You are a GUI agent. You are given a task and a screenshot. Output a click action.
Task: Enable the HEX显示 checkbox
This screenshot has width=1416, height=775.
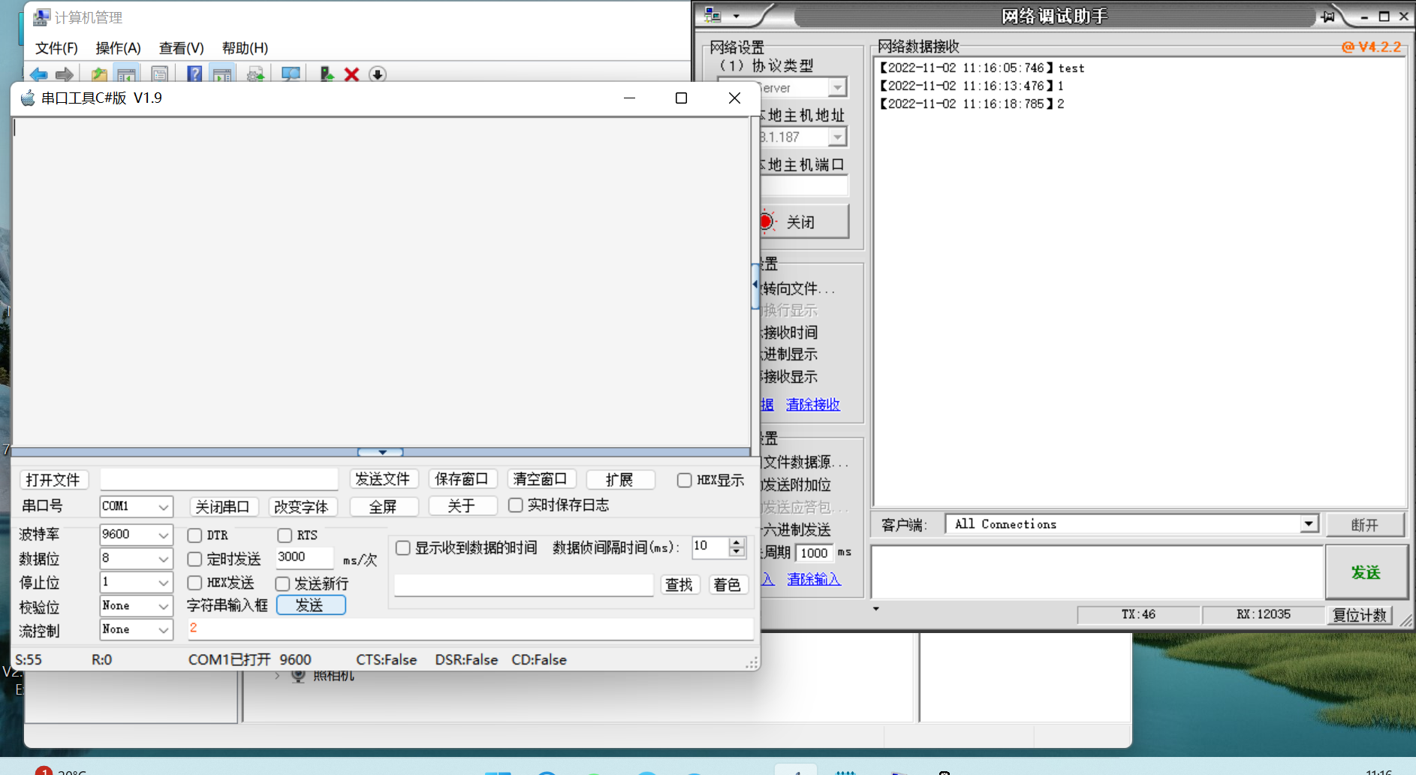click(x=684, y=481)
